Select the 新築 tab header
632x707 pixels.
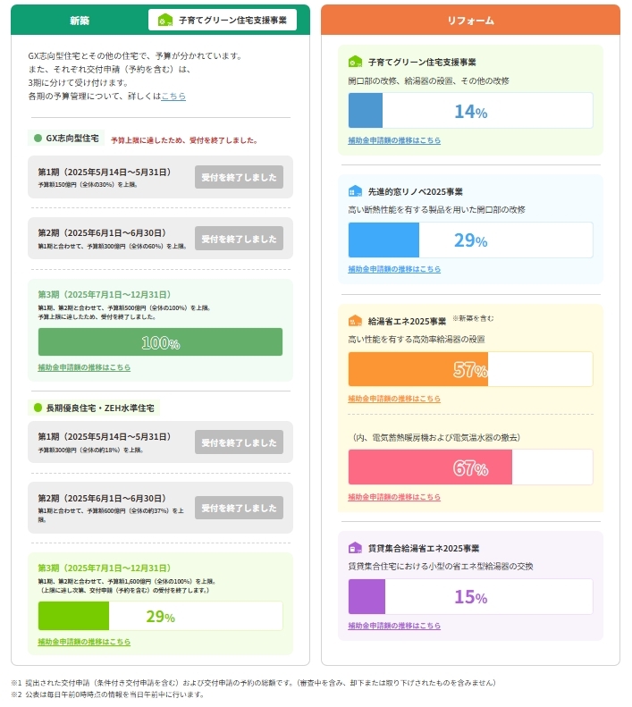coord(80,21)
